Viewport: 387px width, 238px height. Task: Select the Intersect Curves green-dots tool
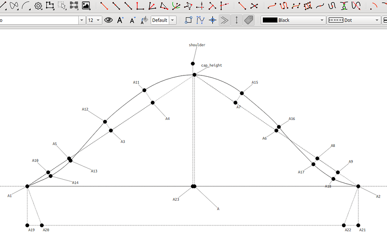tap(344, 6)
